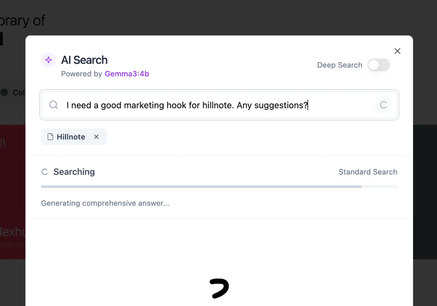437x306 pixels.
Task: Click the Generating comprehensive answer status text
Action: point(105,203)
